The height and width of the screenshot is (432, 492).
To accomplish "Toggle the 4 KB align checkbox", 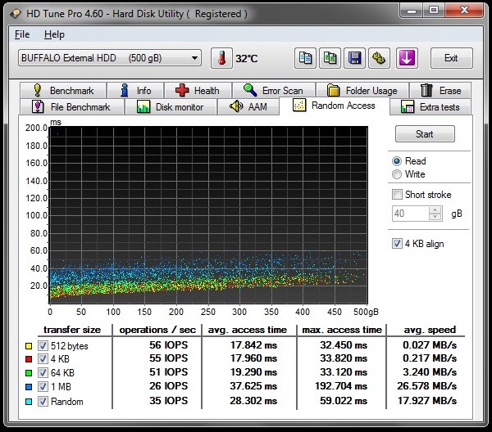I will click(398, 244).
